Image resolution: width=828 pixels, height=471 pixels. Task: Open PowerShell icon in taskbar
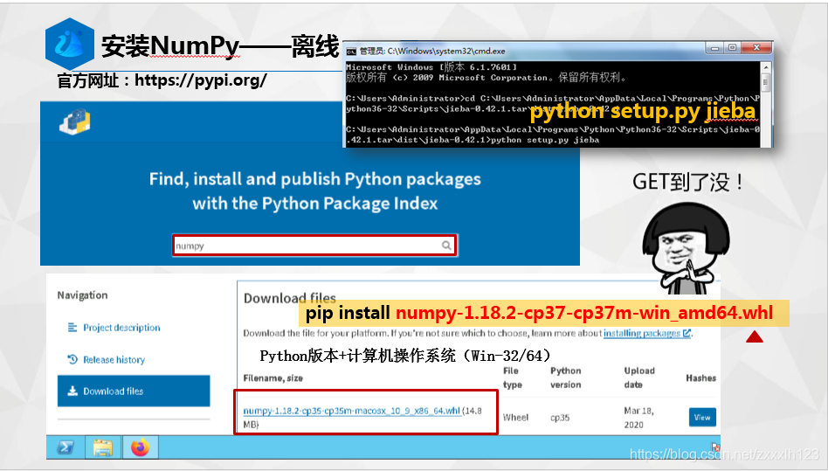pyautogui.click(x=66, y=447)
